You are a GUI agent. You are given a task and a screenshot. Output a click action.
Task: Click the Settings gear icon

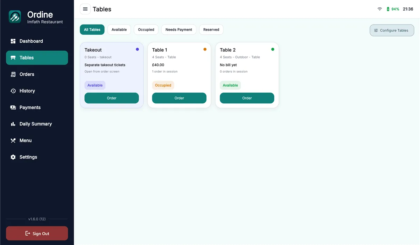click(13, 157)
